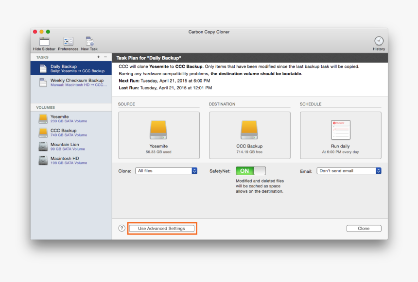Open the Email Don't send email dropdown

point(349,171)
